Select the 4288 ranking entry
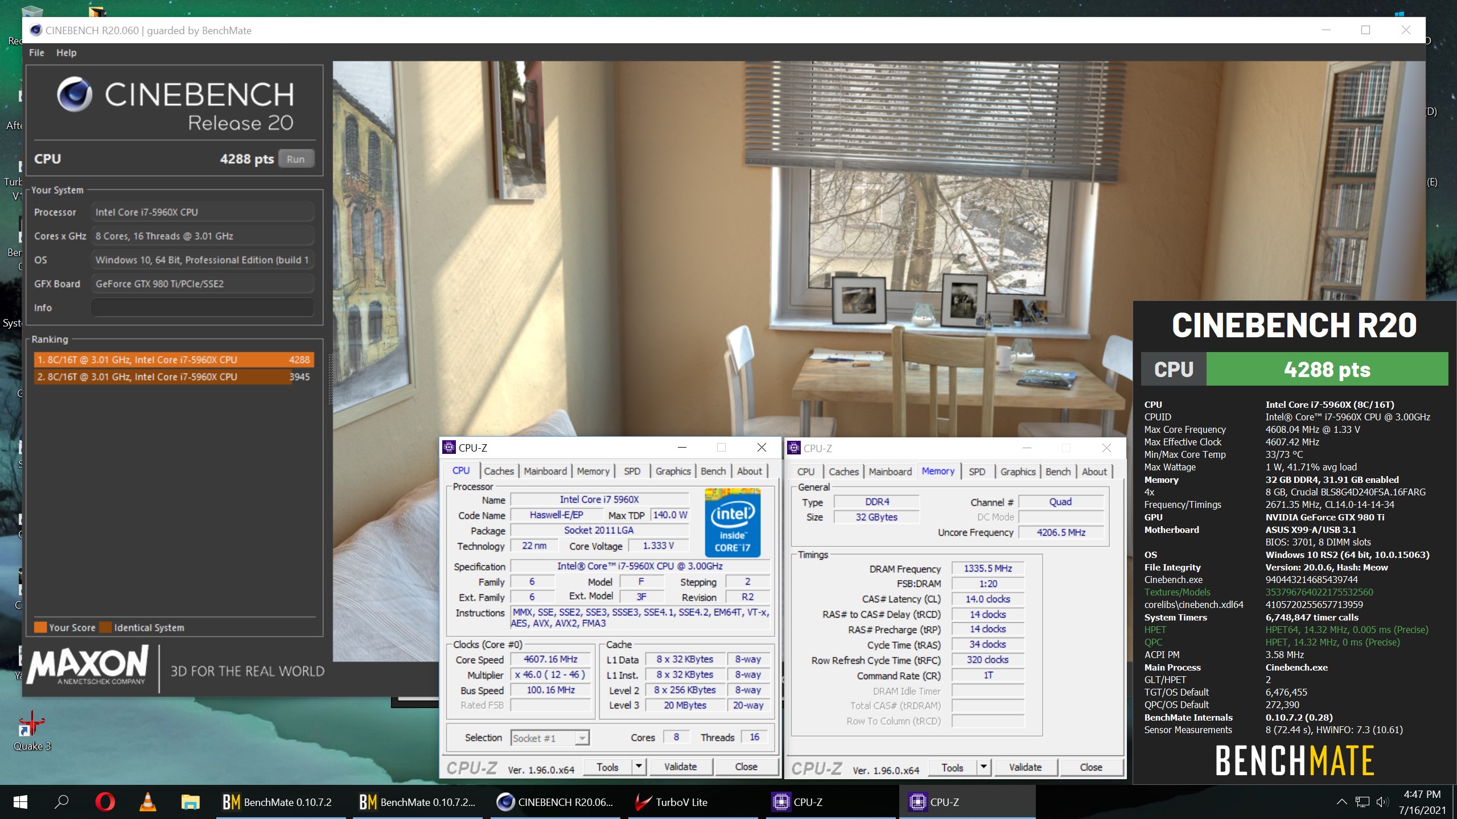This screenshot has width=1457, height=819. 174,359
